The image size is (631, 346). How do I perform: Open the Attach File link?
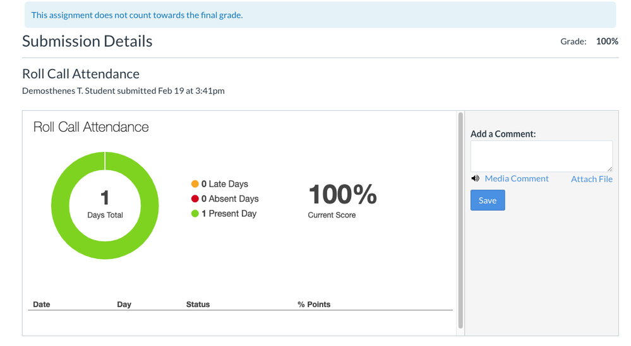(x=591, y=180)
